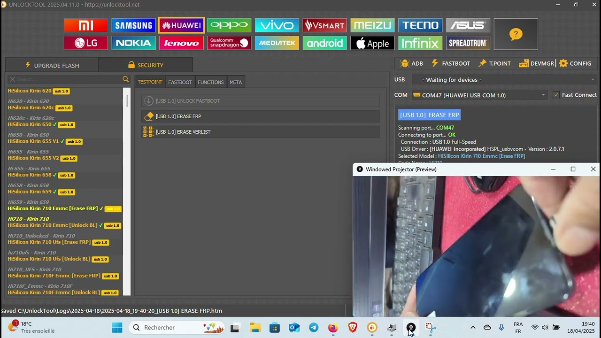The width and height of the screenshot is (601, 338).
Task: Select the LG brand icon
Action: click(x=86, y=43)
